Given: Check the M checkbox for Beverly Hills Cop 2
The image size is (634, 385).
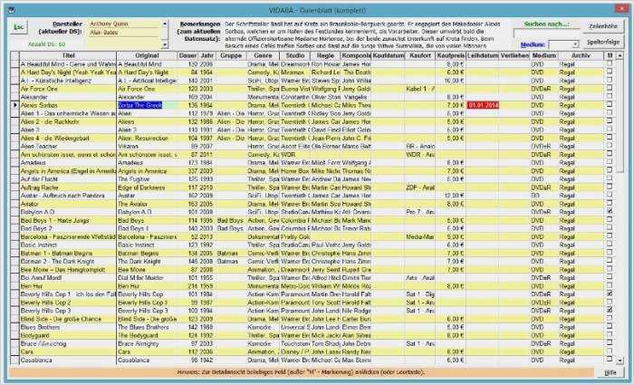Looking at the screenshot, I should tap(610, 303).
